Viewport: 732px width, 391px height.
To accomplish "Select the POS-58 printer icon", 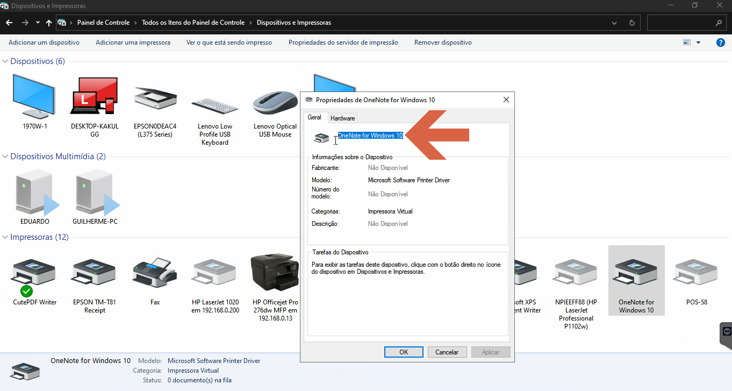I will [x=696, y=272].
